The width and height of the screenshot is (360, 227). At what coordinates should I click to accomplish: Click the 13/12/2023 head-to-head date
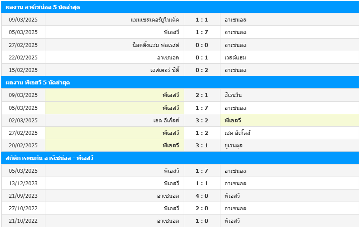coord(23,183)
